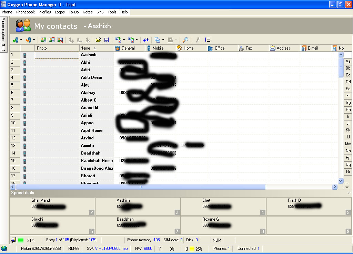Select the contact name BaagaBong Alex
353x254 pixels.
pyautogui.click(x=97, y=168)
